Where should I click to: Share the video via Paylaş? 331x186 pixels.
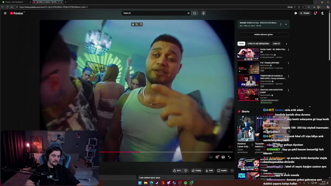click(x=196, y=171)
